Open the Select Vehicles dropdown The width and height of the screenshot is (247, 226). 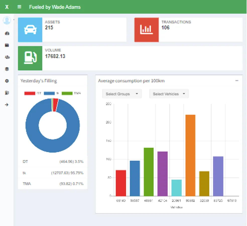tap(169, 94)
